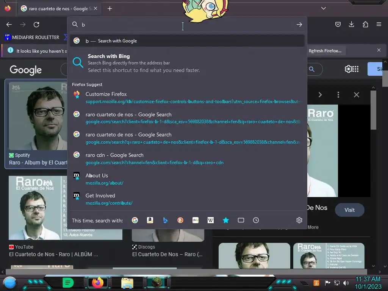
Task: Open green notes app on taskbar
Action: [68, 283]
